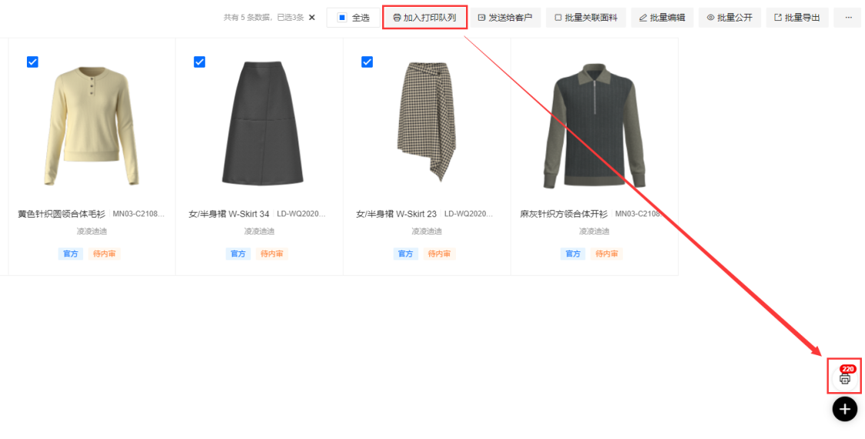This screenshot has height=439, width=865.
Task: Expand the more options ellipsis menu
Action: click(848, 18)
